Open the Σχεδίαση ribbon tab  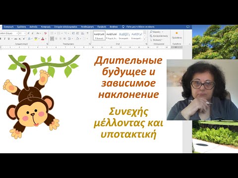[21, 27]
